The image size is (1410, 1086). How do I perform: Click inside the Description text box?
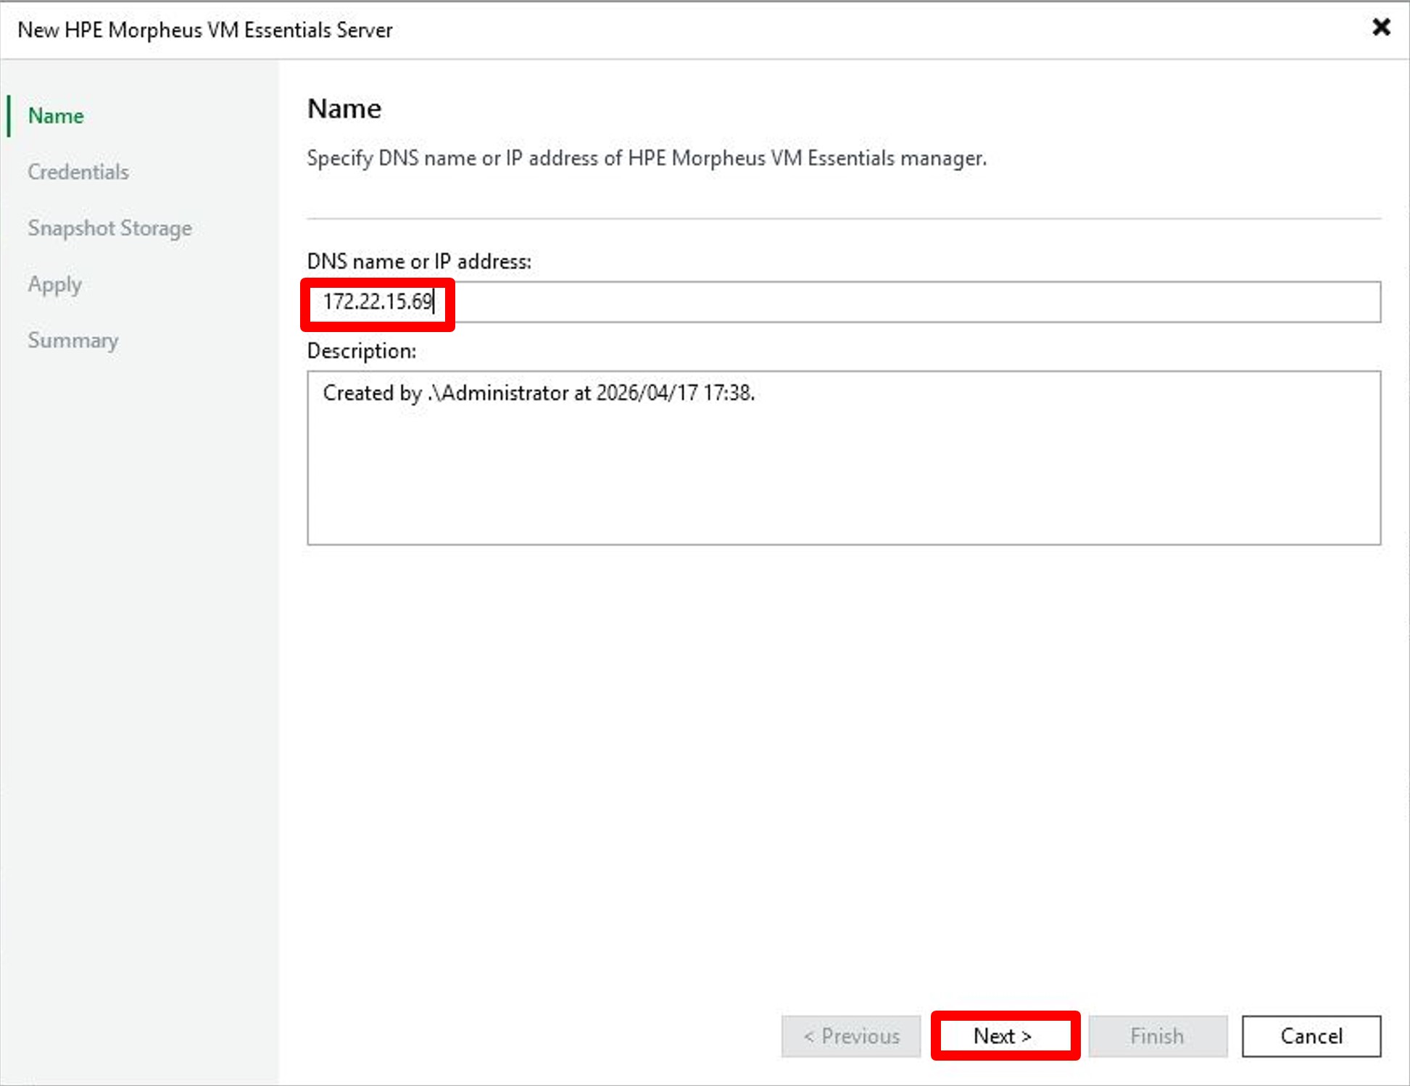tap(844, 457)
